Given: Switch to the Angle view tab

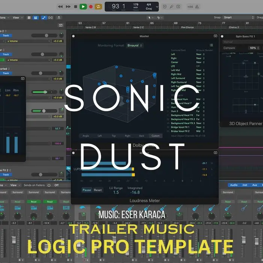Looking at the screenshot, I should tap(86, 136).
